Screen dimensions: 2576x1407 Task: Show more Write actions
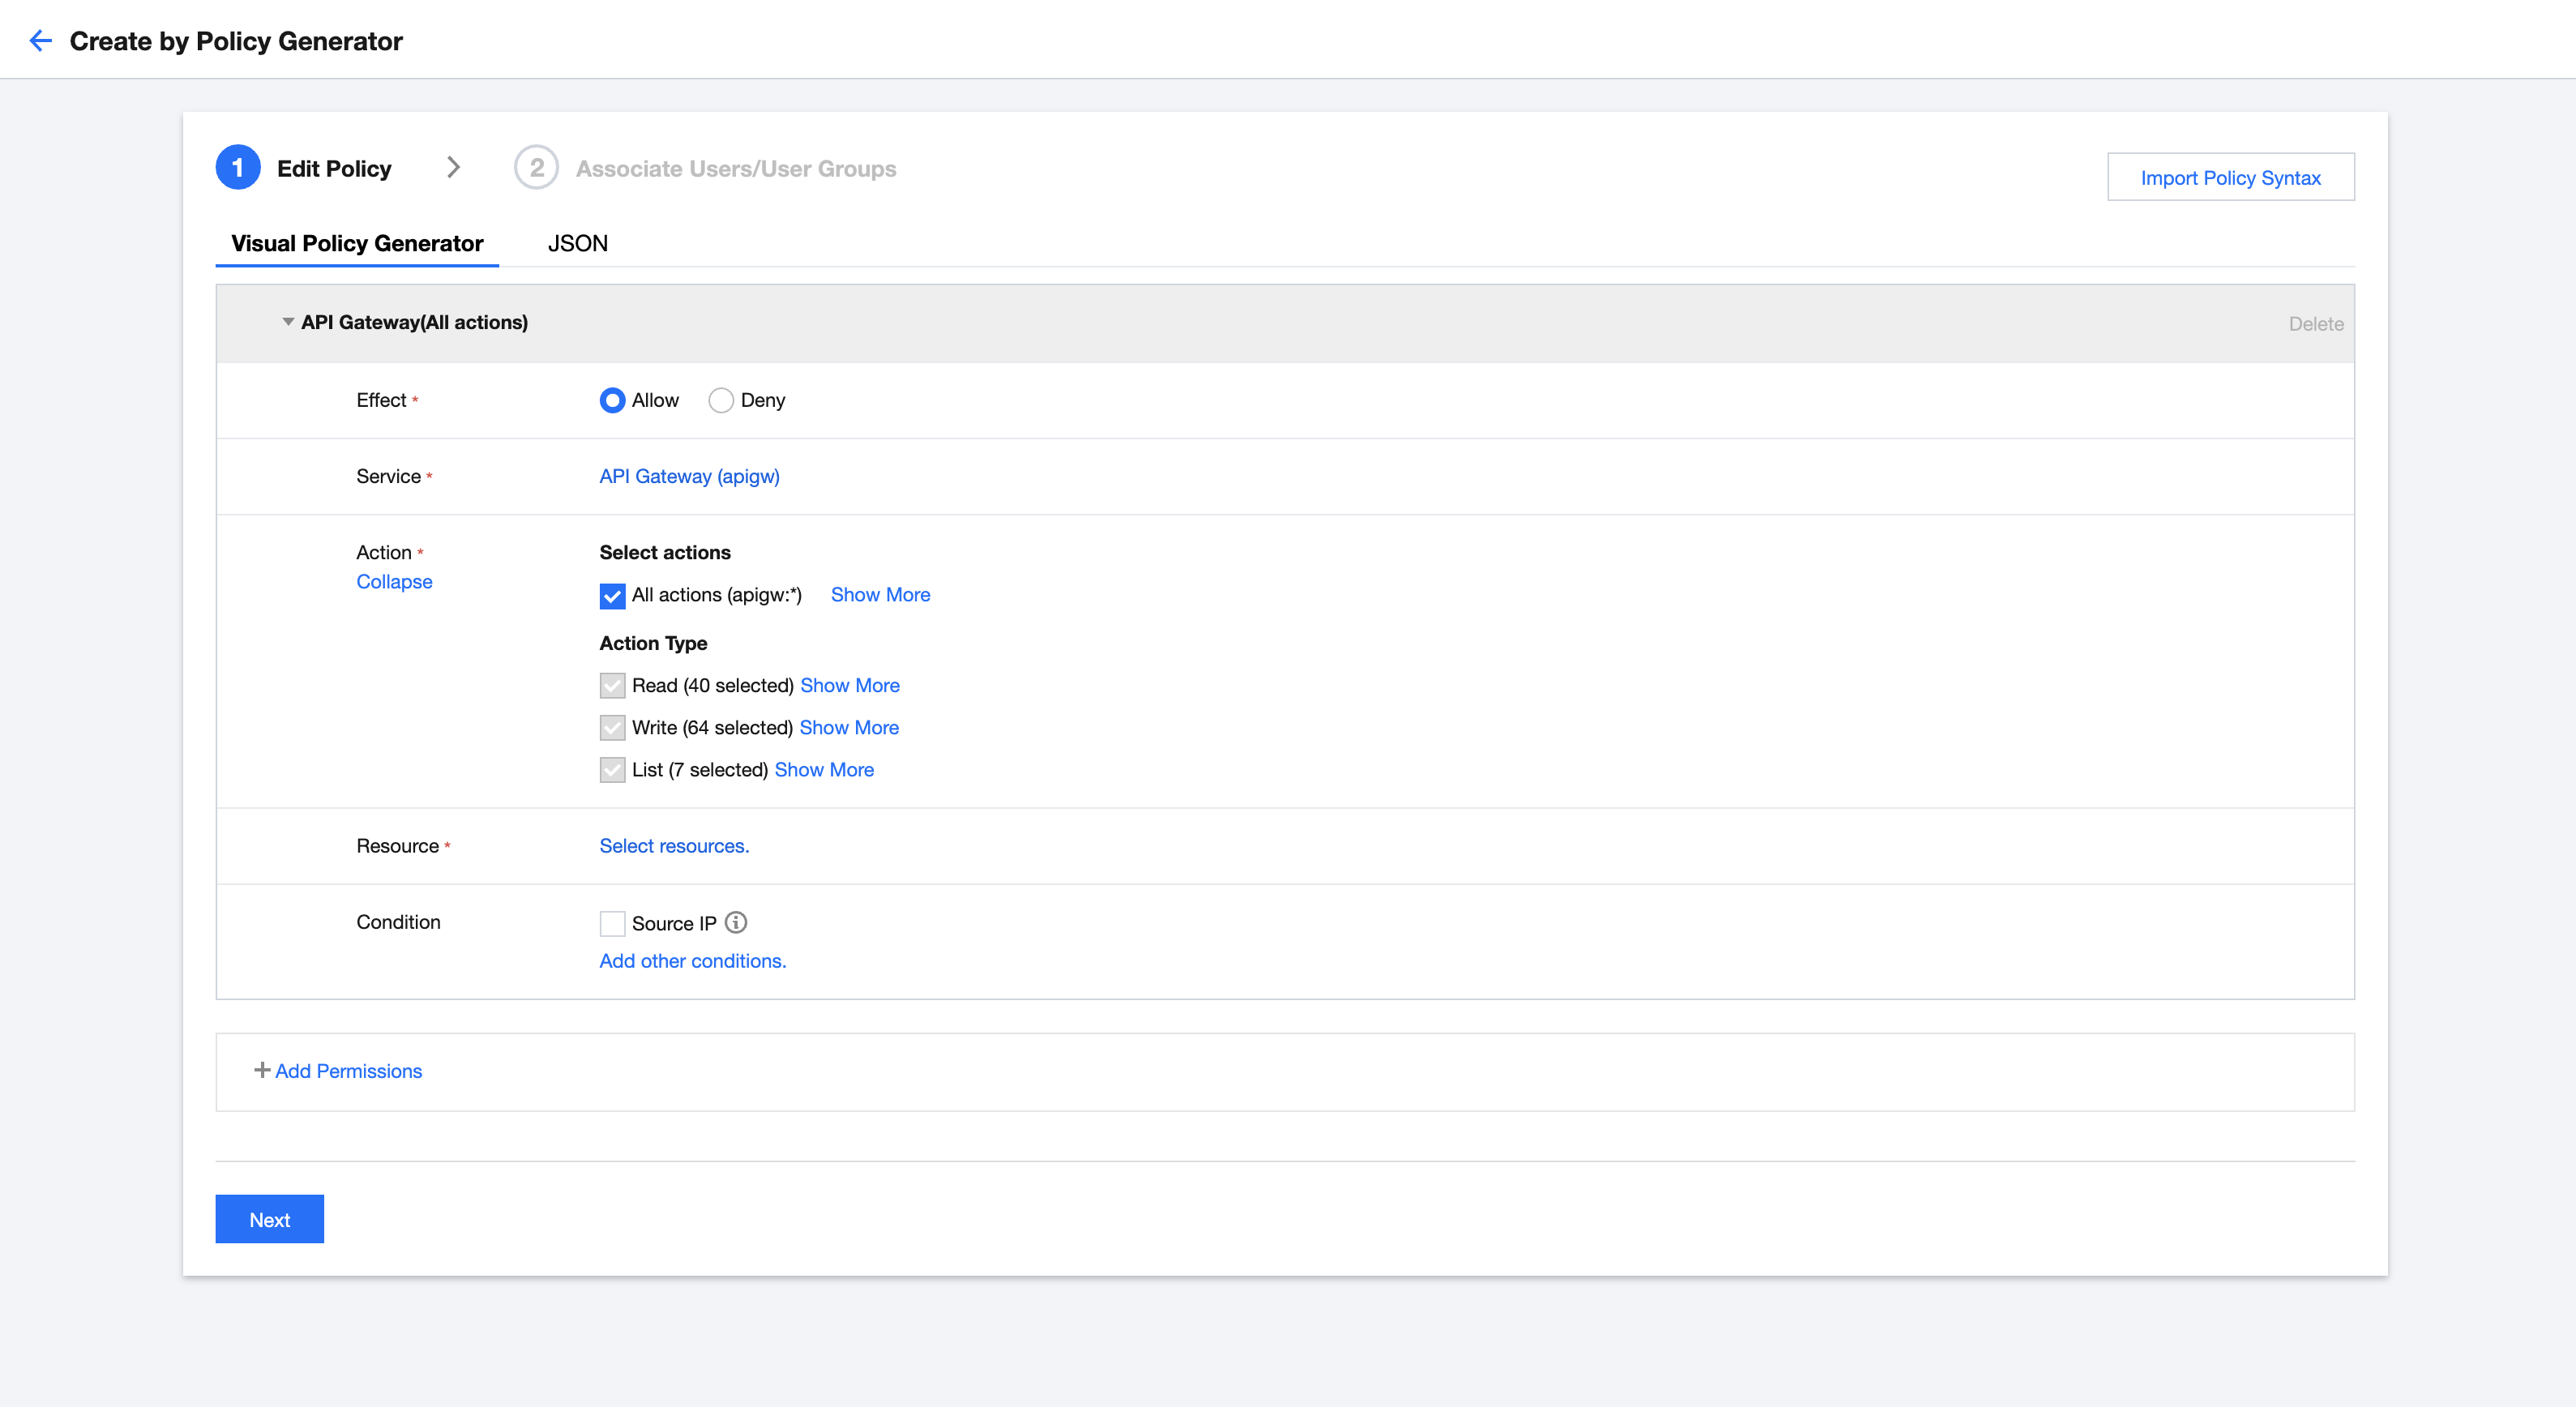(x=848, y=728)
